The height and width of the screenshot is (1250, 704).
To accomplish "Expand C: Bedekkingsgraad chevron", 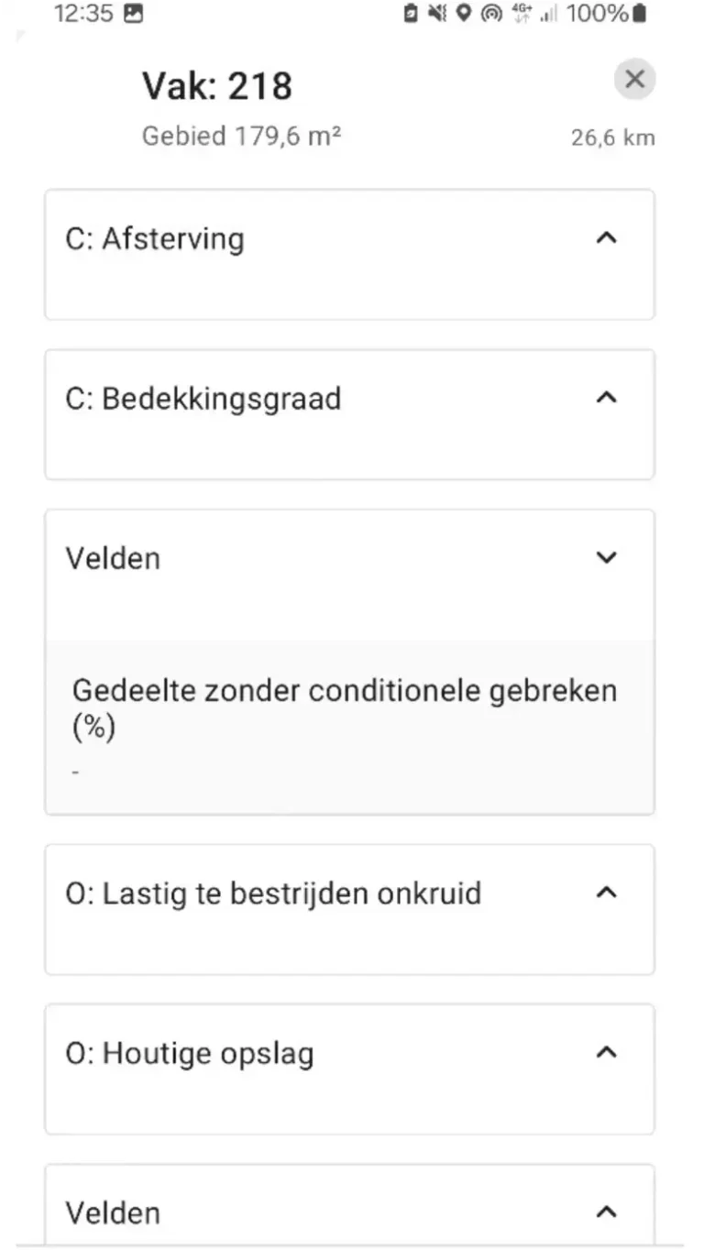I will click(606, 398).
